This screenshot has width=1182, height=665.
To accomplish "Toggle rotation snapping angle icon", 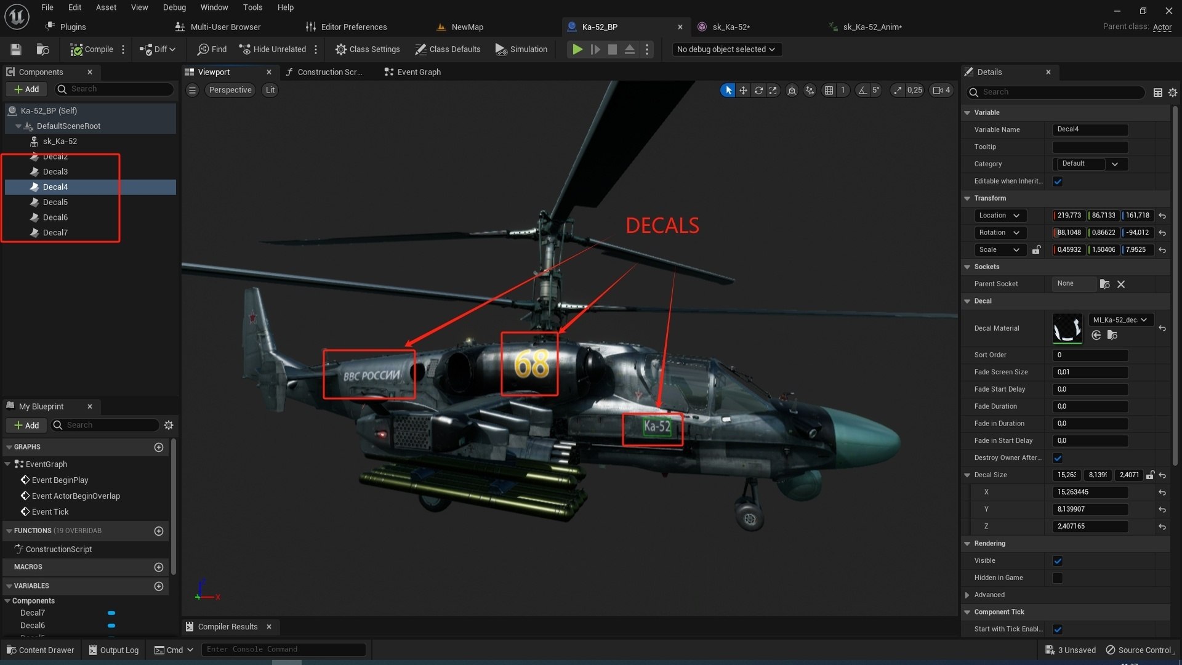I will coord(862,91).
